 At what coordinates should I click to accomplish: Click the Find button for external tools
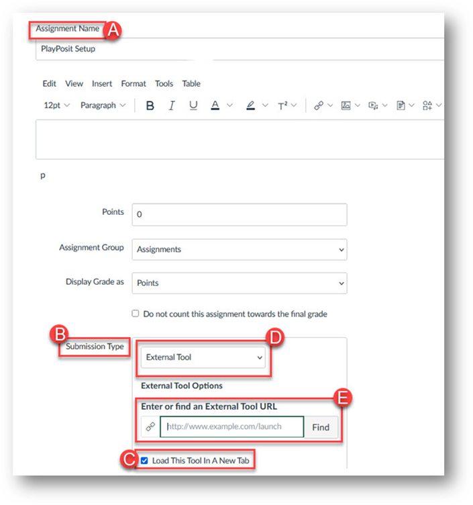(321, 427)
